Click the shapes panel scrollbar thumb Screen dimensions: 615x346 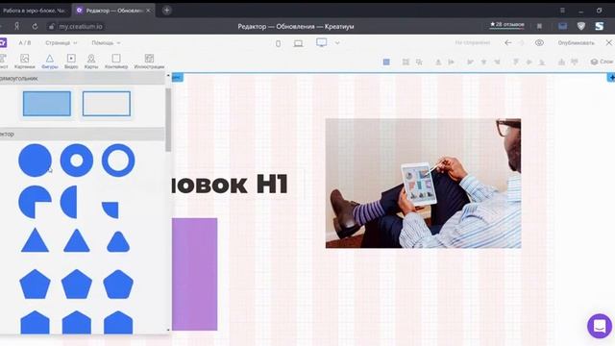click(168, 119)
